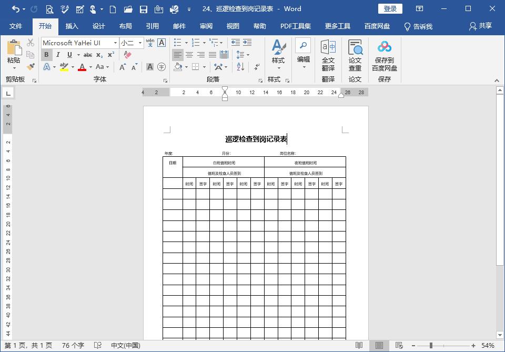Viewport: 505px width, 352px height.
Task: Switch to the 审阅 Review tab
Action: [x=206, y=26]
